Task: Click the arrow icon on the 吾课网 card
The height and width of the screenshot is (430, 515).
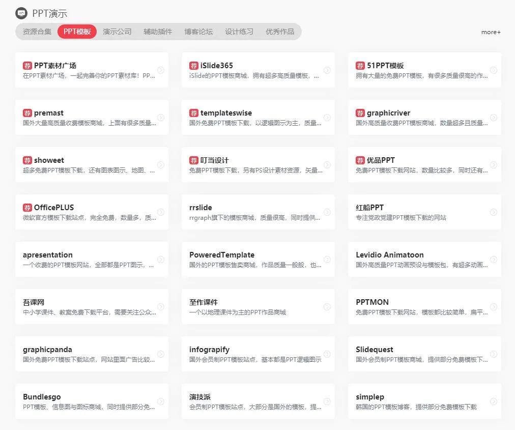Action: 161,306
